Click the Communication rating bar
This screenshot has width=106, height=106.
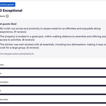click(x=53, y=86)
